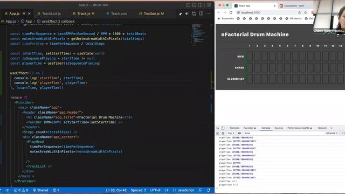Show more DevTools tabs chevron

332,128
